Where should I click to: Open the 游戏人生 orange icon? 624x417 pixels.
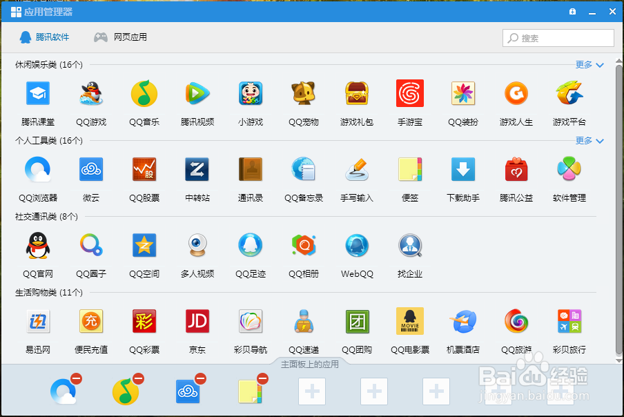[516, 93]
